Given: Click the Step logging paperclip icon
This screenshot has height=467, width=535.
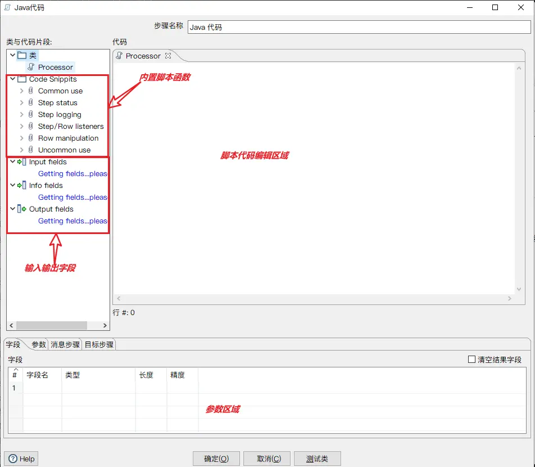Looking at the screenshot, I should pos(31,114).
